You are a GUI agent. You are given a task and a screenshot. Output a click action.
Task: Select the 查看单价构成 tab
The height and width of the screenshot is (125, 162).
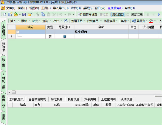[x=37, y=99]
